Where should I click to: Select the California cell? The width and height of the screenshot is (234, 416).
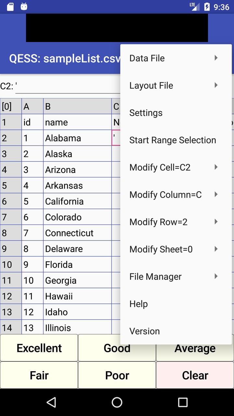[x=77, y=201]
